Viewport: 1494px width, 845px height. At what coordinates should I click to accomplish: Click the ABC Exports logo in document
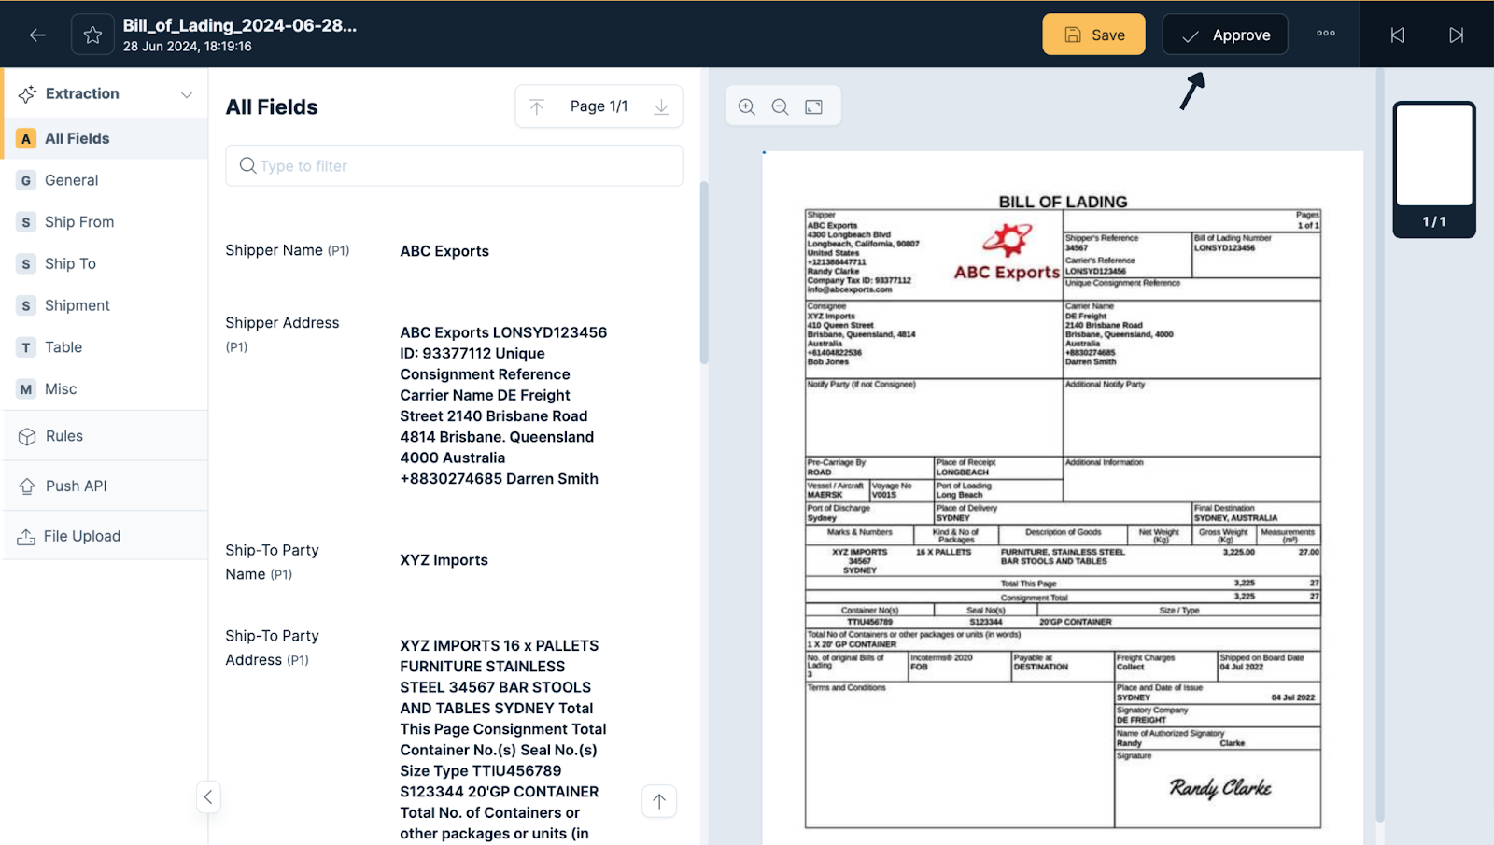click(x=1007, y=252)
